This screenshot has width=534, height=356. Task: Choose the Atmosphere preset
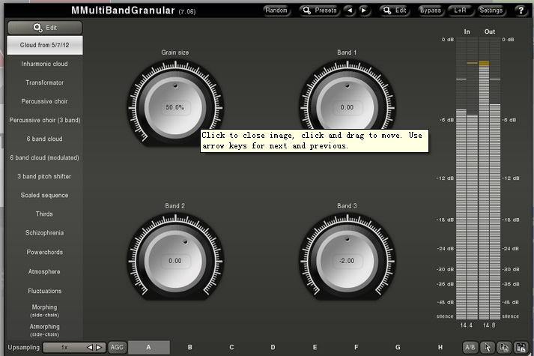(x=45, y=271)
